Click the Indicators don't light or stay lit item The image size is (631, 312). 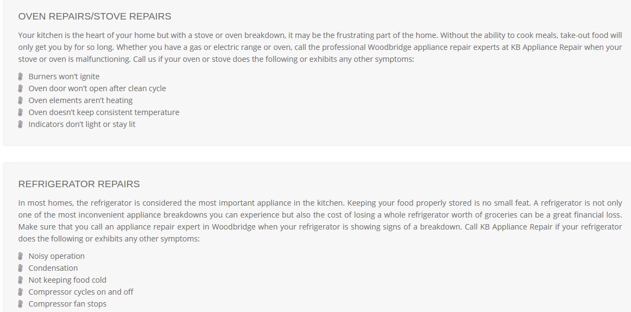[82, 124]
